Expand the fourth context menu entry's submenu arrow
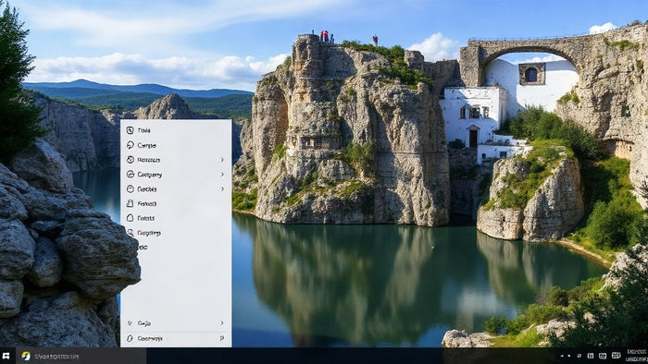Screen dimensions: 648x364 pos(222,175)
